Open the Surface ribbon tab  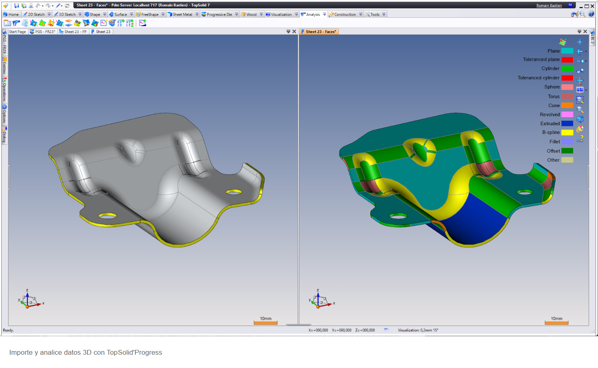pos(118,14)
